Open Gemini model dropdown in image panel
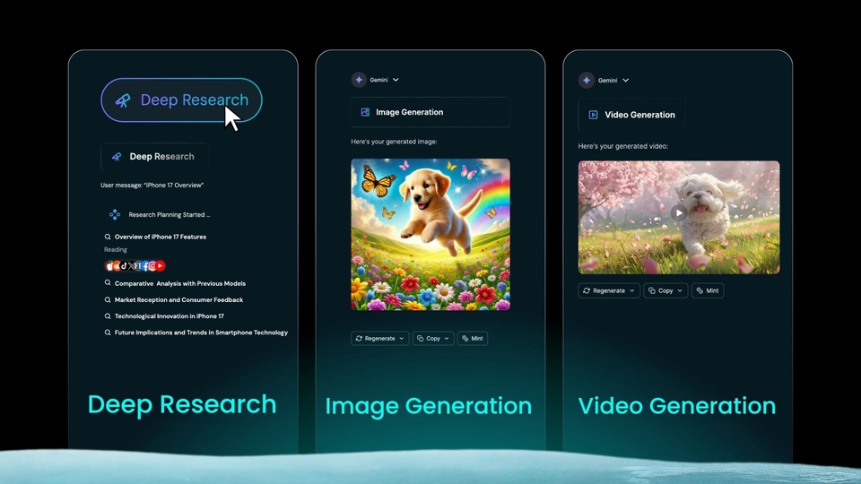The width and height of the screenshot is (861, 484). click(x=396, y=80)
